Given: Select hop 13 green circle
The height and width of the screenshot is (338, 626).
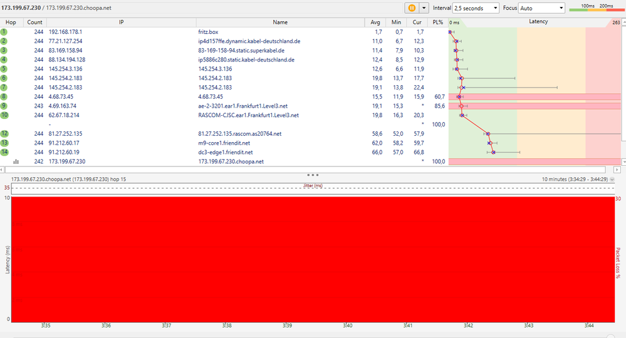Looking at the screenshot, I should pyautogui.click(x=4, y=143).
